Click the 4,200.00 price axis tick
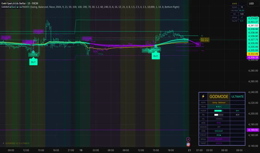Viewport: 260px width, 153px height. 253,113
